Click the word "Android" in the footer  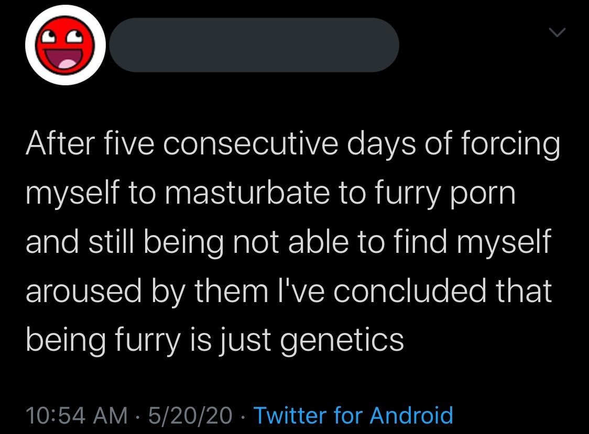(411, 415)
